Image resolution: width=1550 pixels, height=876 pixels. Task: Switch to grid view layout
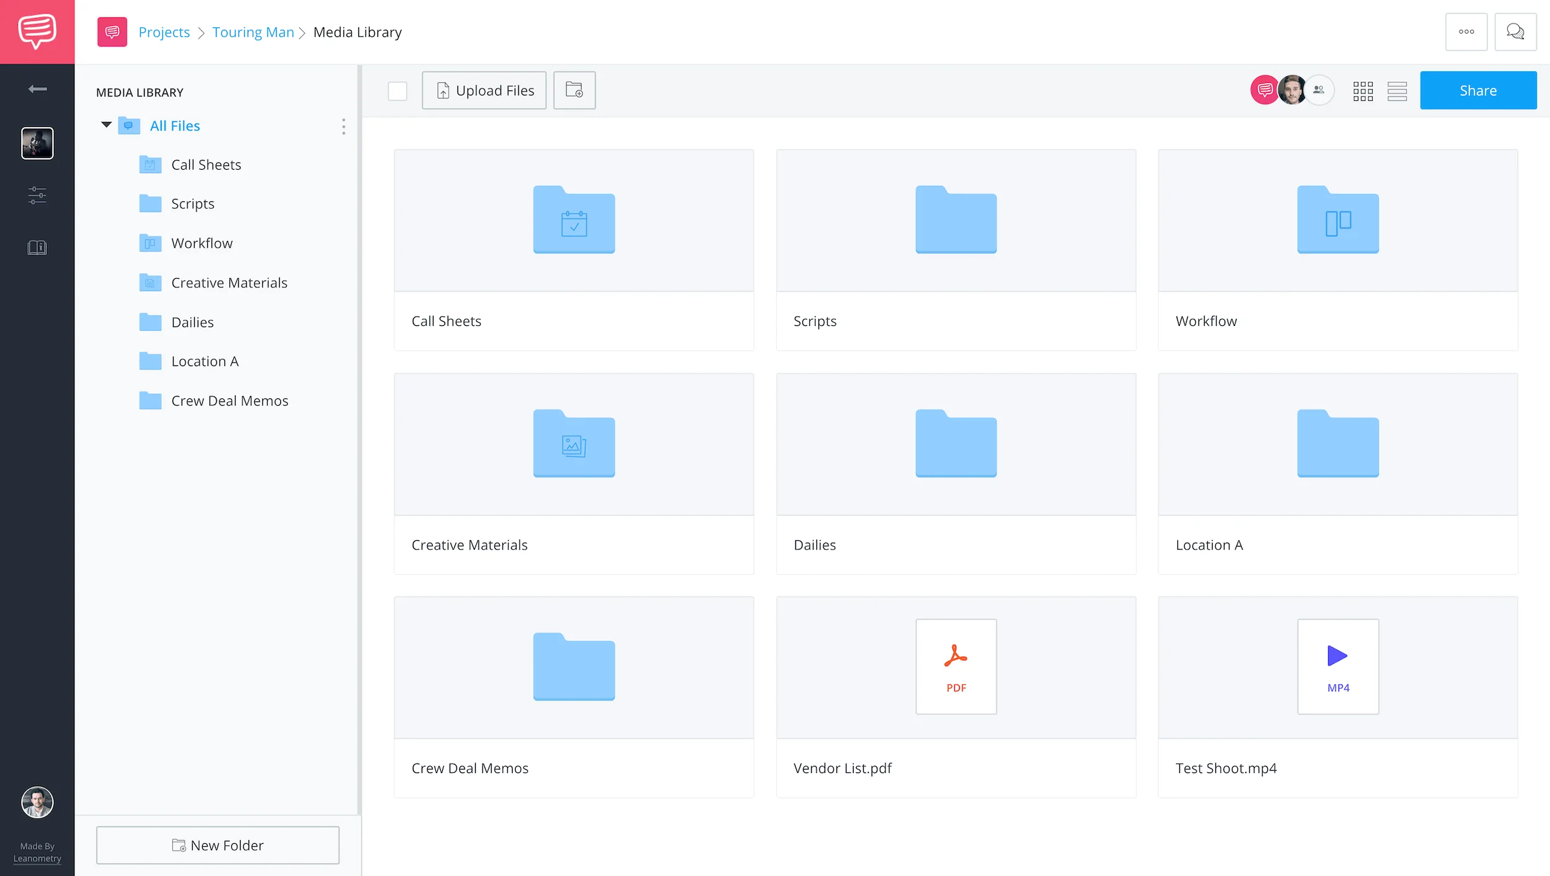pyautogui.click(x=1363, y=90)
